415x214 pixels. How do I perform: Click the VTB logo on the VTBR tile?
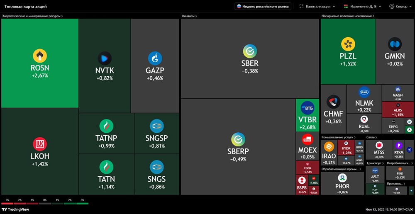click(307, 108)
